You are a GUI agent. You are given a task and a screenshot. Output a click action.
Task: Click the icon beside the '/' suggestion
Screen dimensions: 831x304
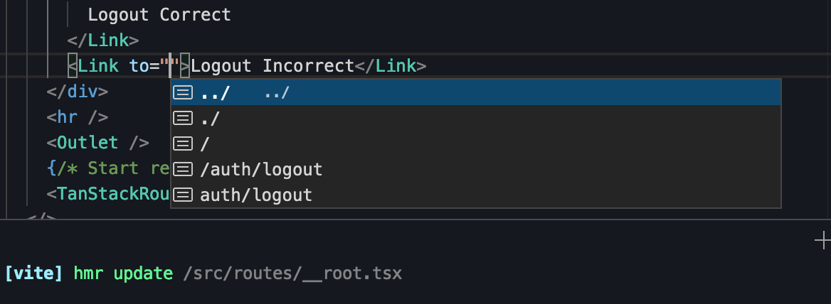183,143
